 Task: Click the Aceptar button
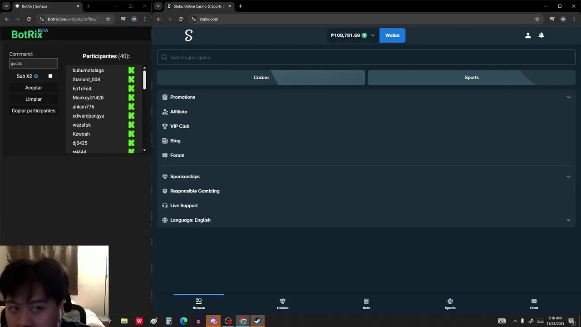[34, 88]
